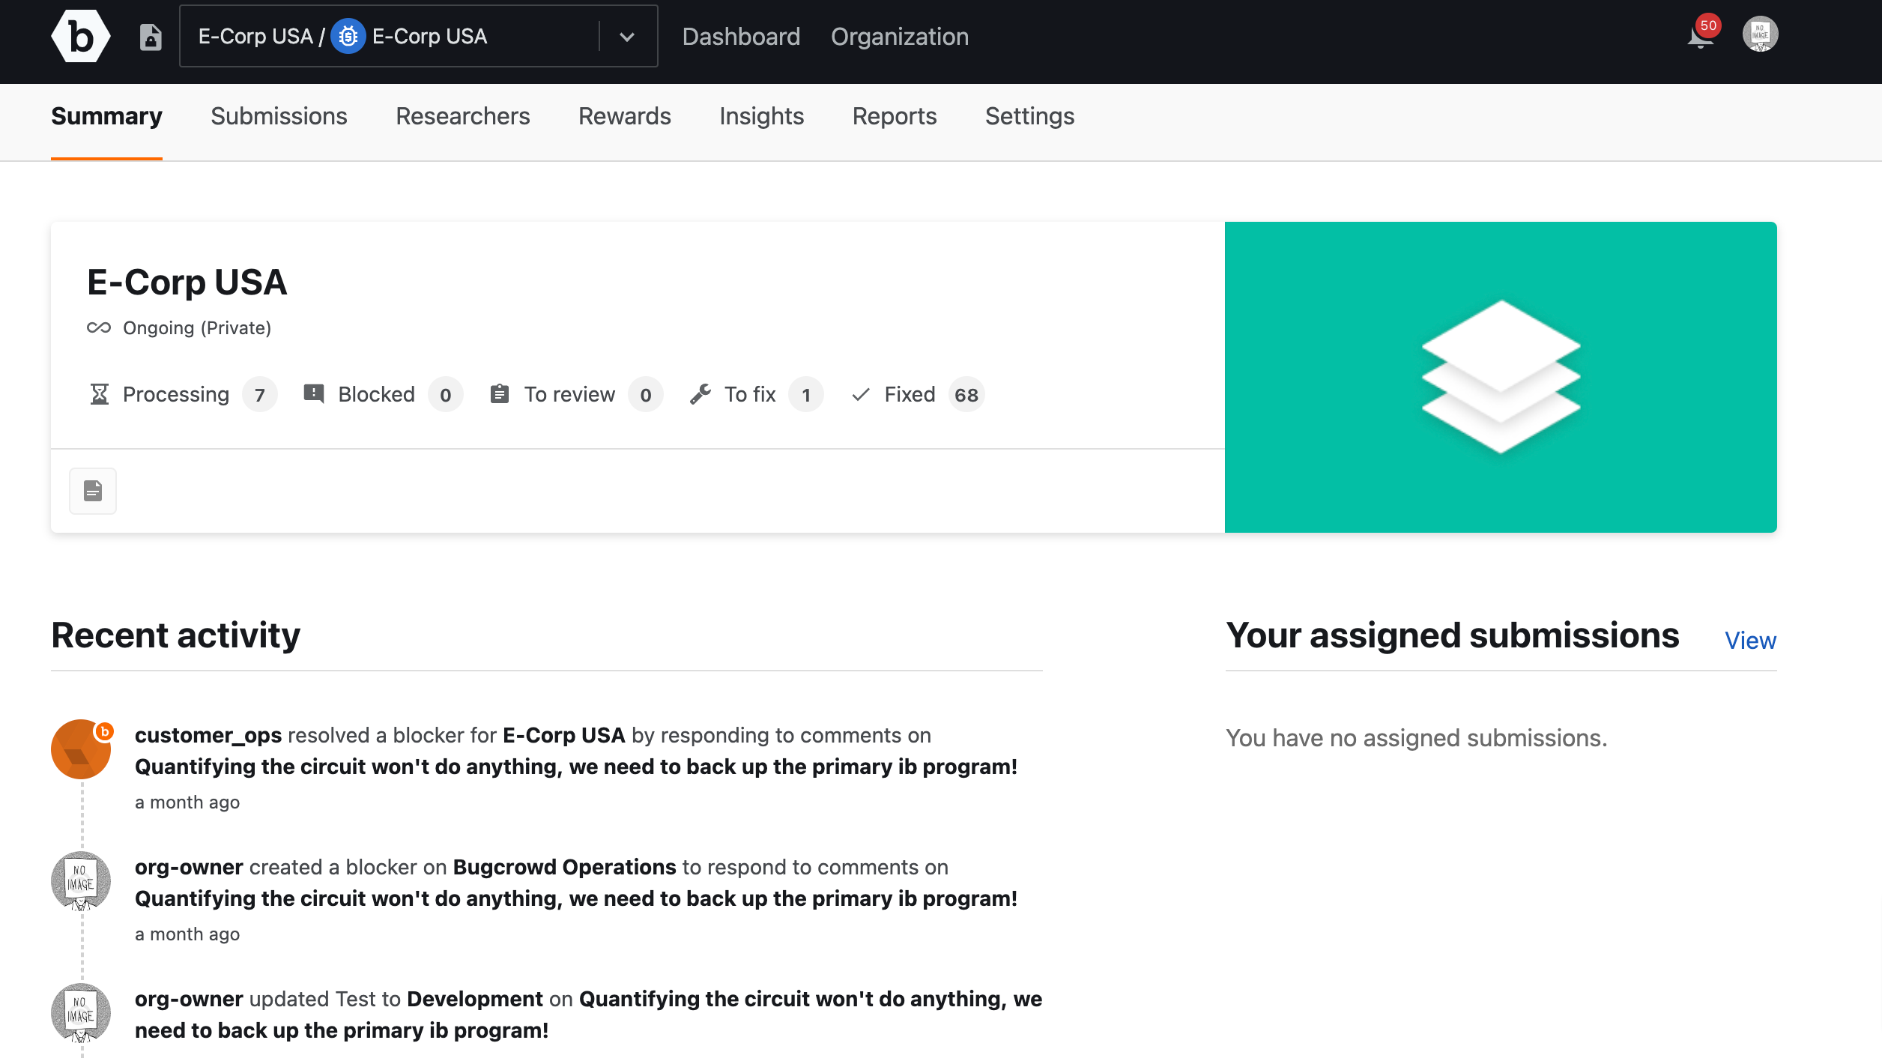Switch to the Submissions tab
The width and height of the screenshot is (1882, 1058).
(279, 116)
